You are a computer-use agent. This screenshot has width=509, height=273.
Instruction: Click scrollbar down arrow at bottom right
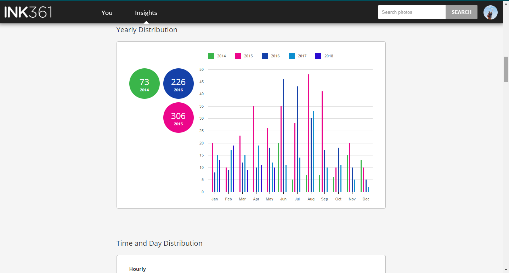506,270
